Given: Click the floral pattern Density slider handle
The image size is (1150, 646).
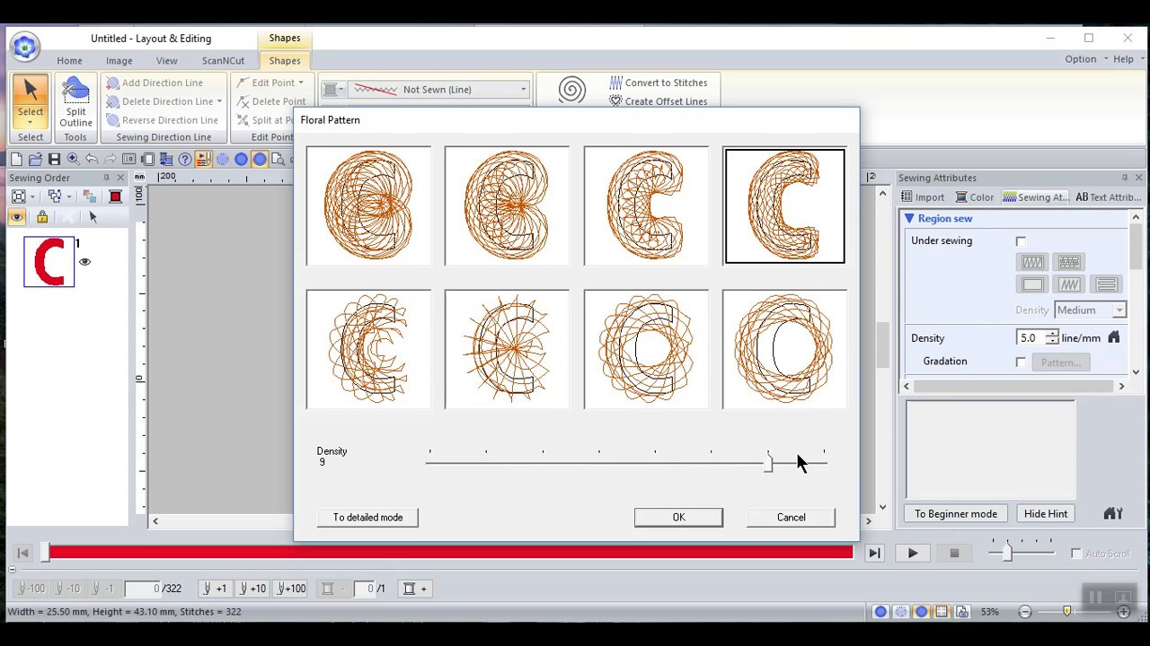Looking at the screenshot, I should tap(768, 463).
